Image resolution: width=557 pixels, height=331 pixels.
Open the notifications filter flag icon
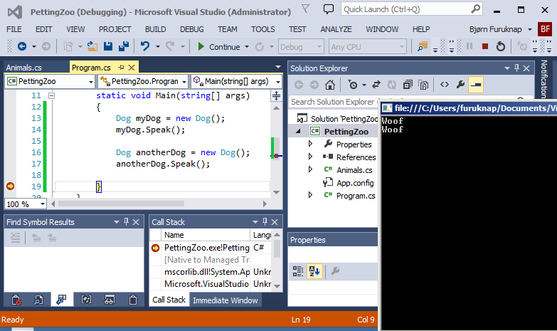pyautogui.click(x=305, y=9)
